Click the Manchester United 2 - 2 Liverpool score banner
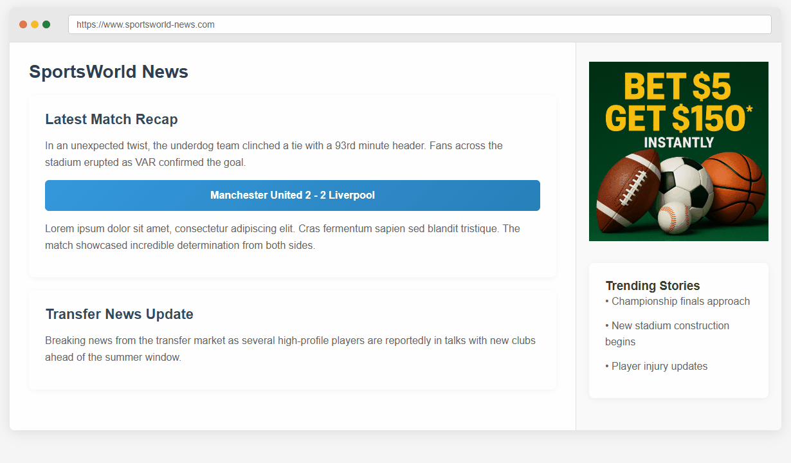Screen dimensions: 791x463 [293, 195]
